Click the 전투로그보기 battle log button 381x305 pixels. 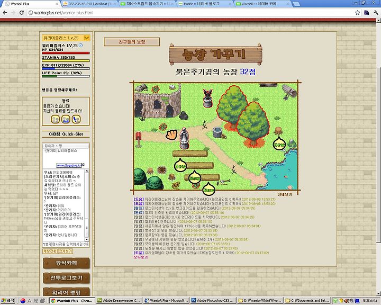[x=66, y=278]
